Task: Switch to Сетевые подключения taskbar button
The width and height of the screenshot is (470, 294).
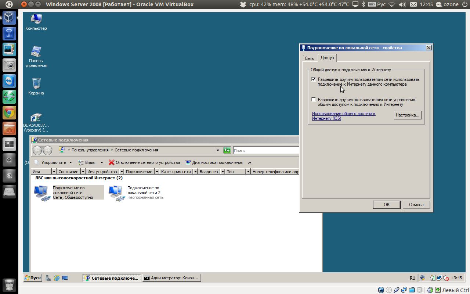Action: pyautogui.click(x=112, y=278)
